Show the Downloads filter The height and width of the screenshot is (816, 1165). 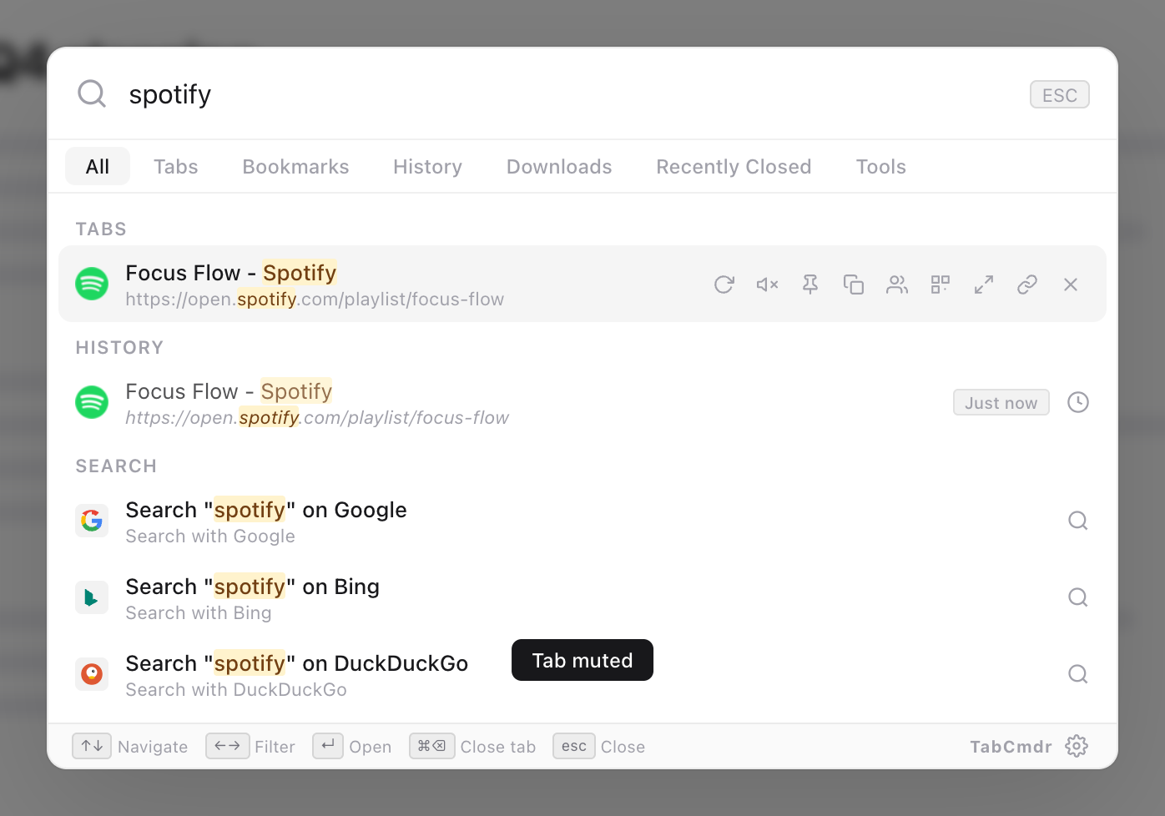coord(559,166)
